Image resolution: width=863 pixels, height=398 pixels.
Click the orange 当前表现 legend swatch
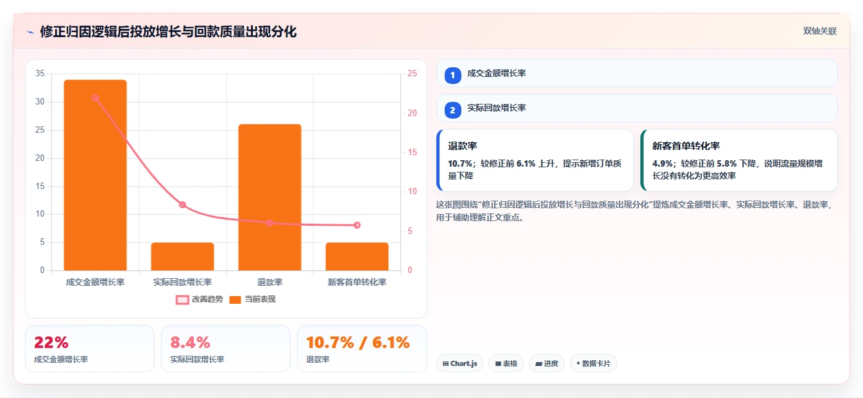235,299
